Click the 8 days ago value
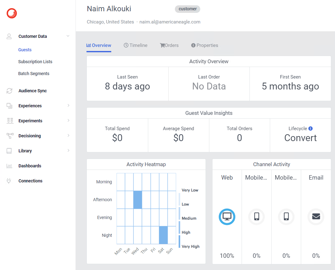The width and height of the screenshot is (335, 270). click(128, 86)
